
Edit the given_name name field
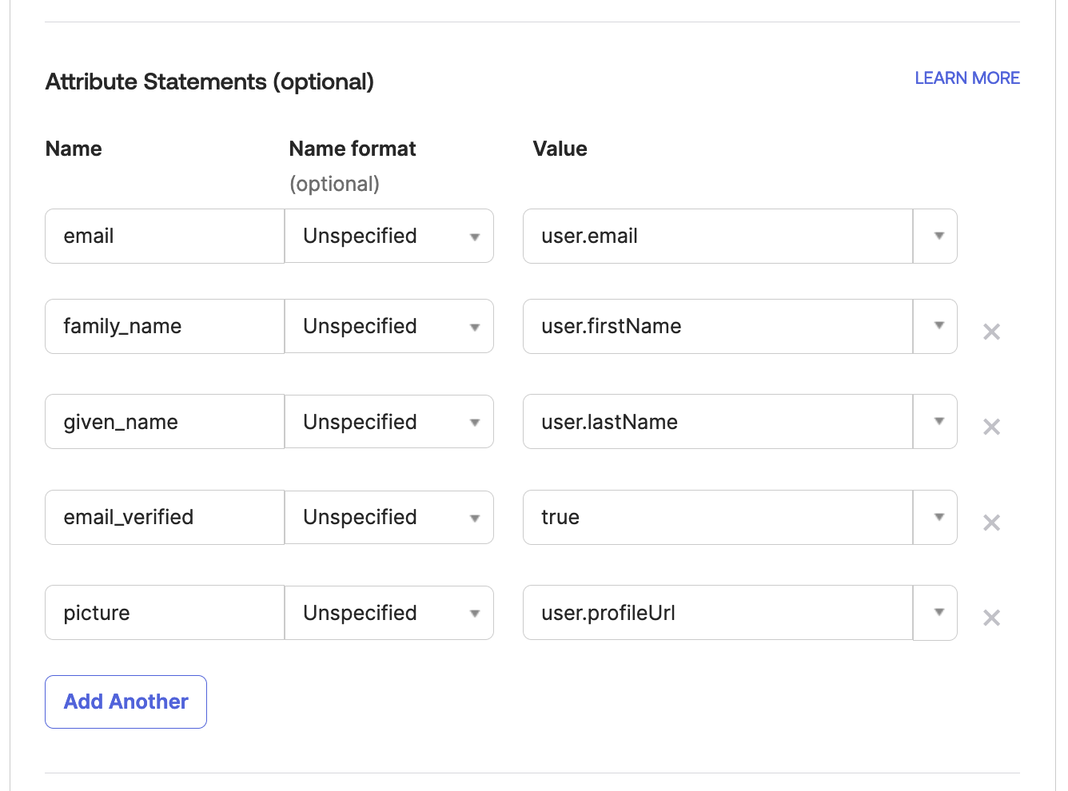[165, 421]
